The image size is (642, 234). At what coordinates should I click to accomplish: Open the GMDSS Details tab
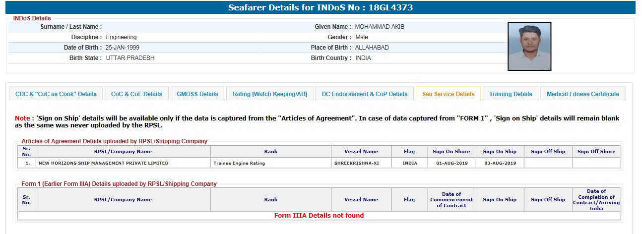pos(197,94)
